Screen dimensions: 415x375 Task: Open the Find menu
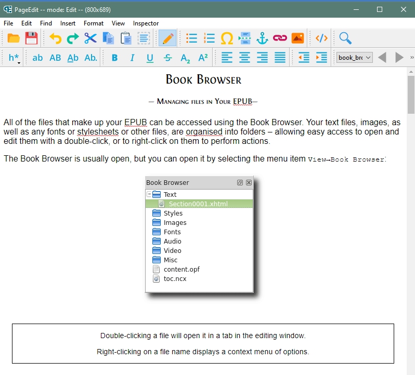click(x=46, y=23)
